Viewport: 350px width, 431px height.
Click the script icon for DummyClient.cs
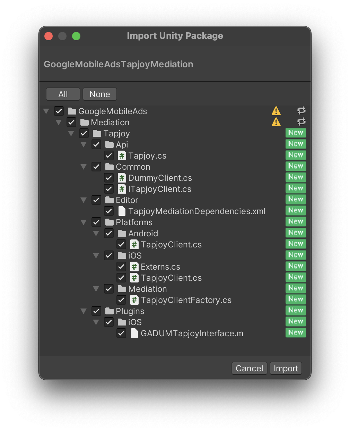coord(122,178)
